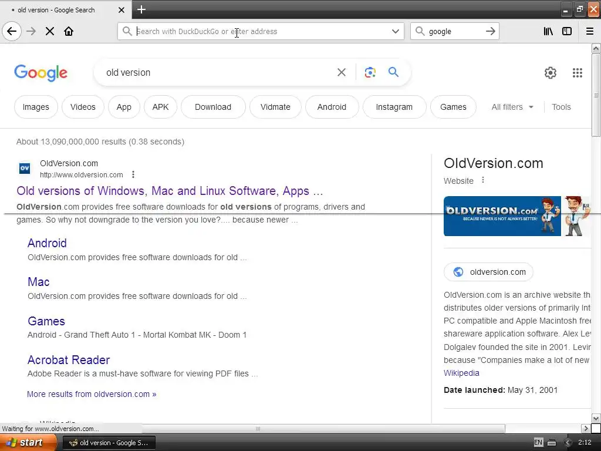Open Google quick settings gear

point(551,73)
